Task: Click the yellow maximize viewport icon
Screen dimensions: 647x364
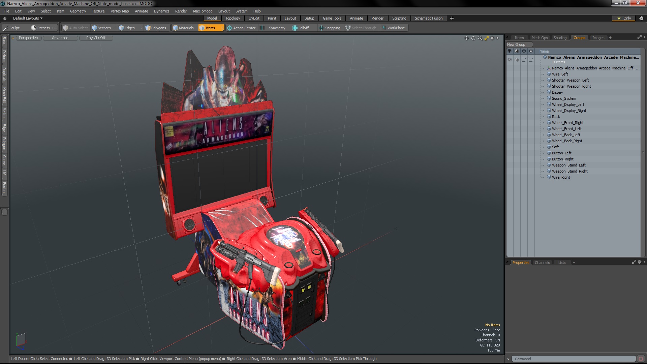Action: tap(486, 38)
